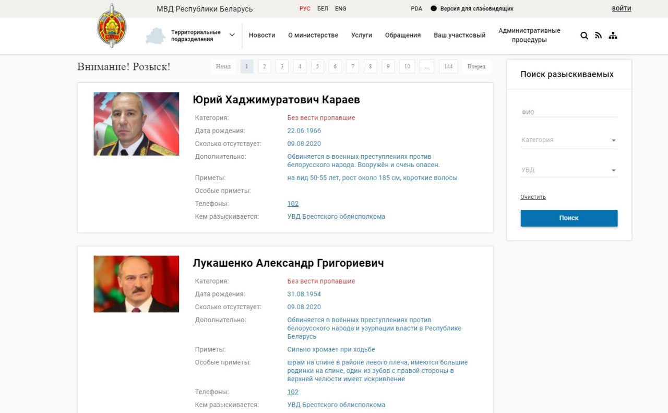
Task: Click birth date 22.06.1966
Action: click(x=304, y=131)
